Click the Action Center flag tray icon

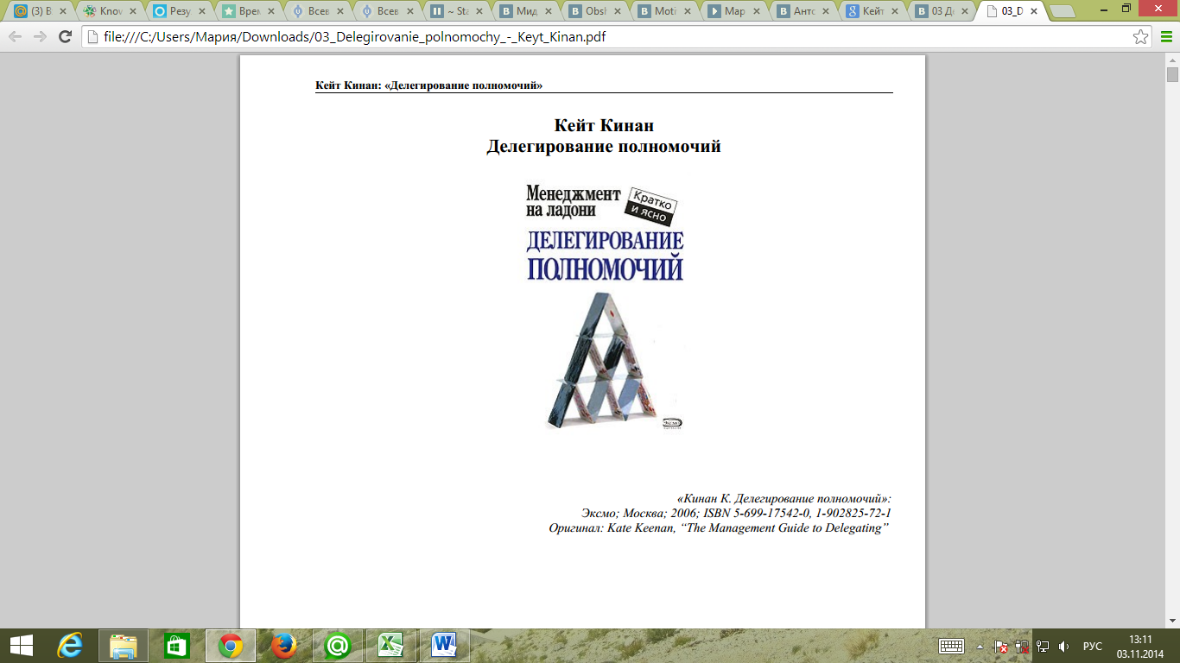click(1001, 646)
